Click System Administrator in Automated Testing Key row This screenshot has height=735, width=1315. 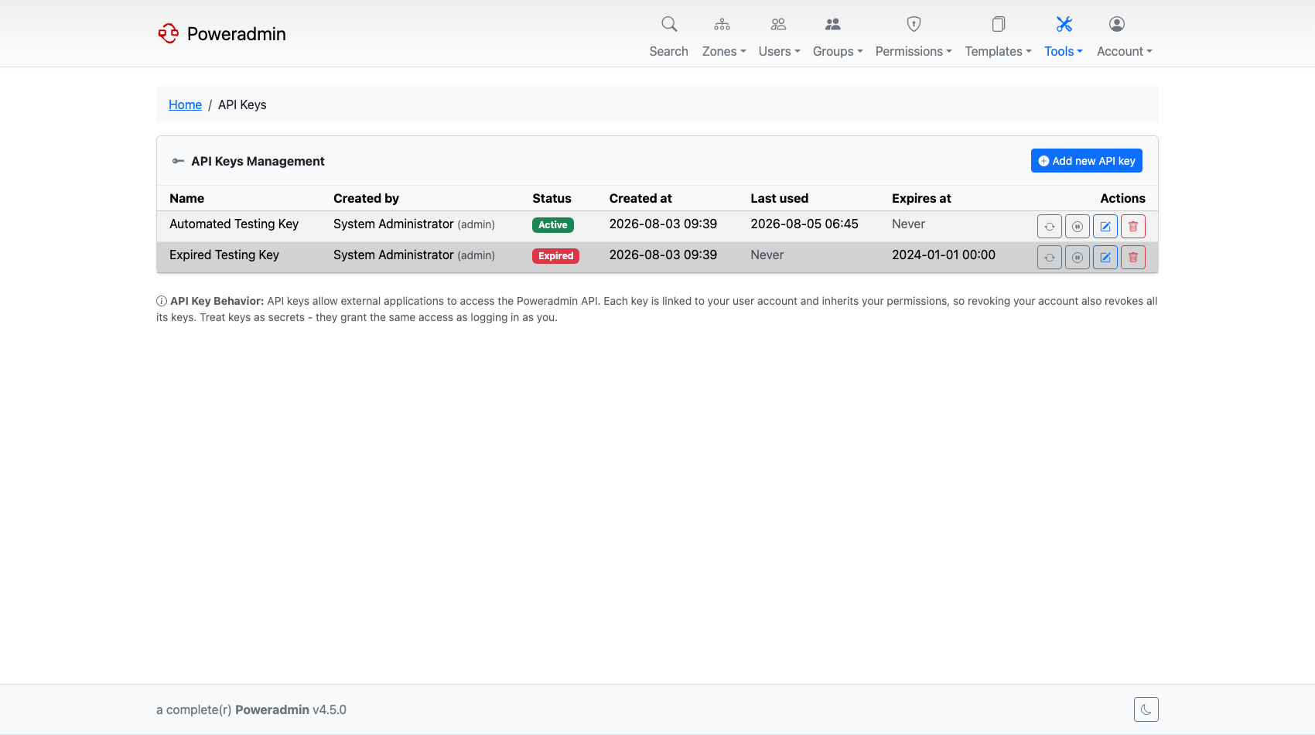pos(393,224)
